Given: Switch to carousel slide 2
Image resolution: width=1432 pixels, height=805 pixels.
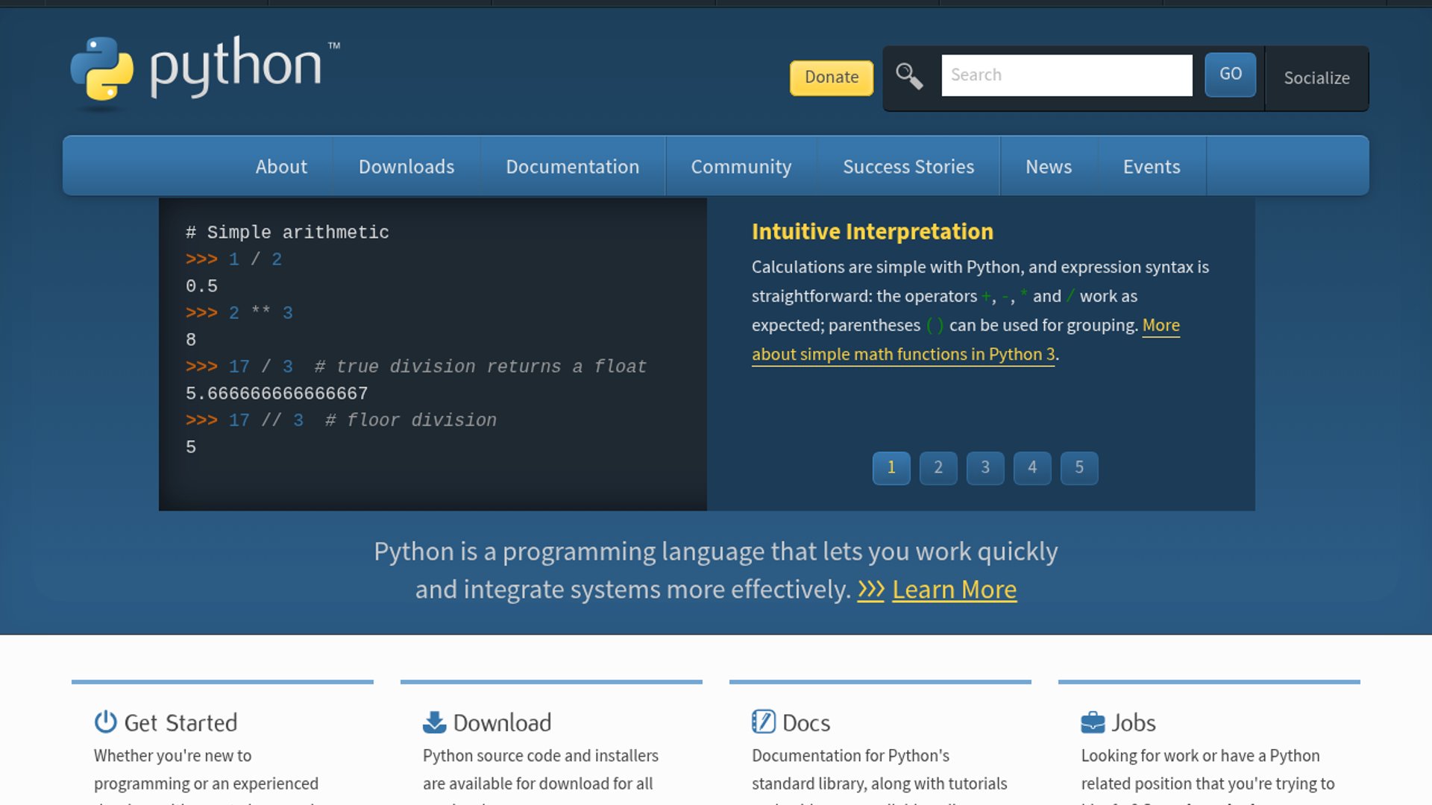Looking at the screenshot, I should (938, 468).
